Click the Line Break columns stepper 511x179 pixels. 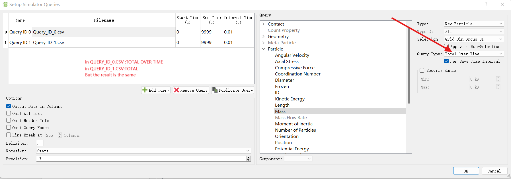tap(59, 135)
